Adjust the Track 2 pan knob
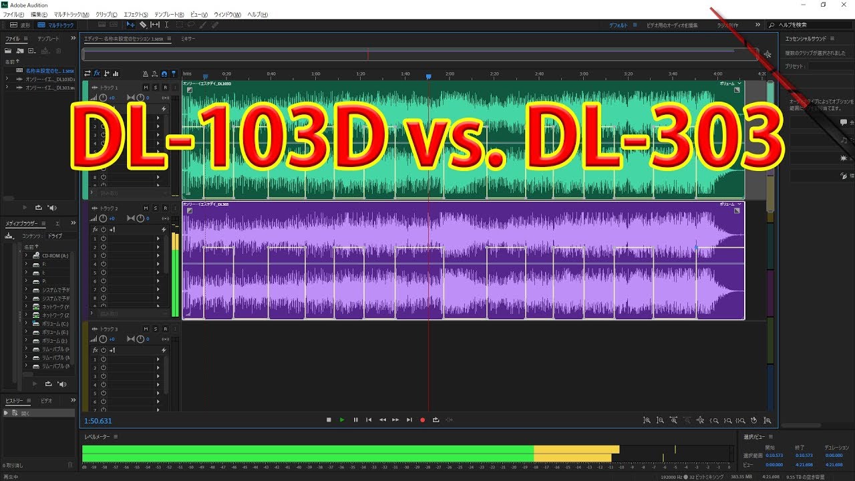This screenshot has width=855, height=481. [x=140, y=218]
